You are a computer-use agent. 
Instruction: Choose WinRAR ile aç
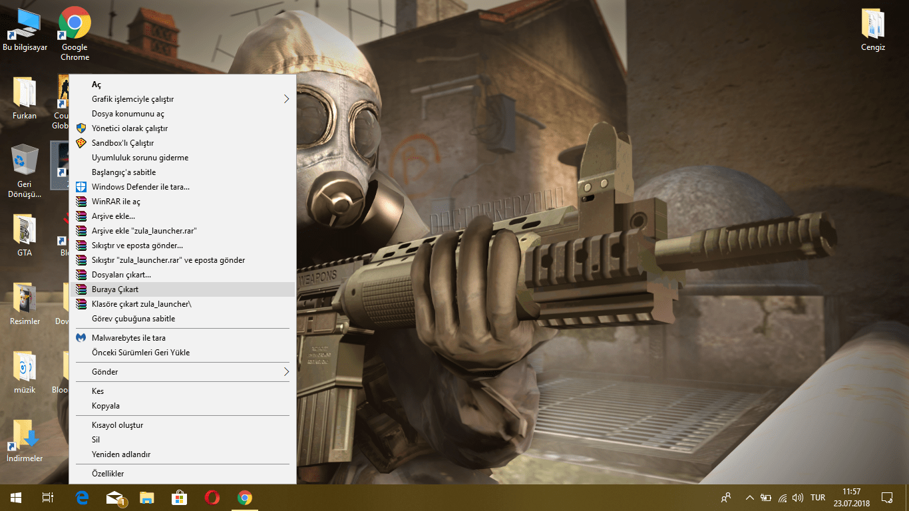click(x=182, y=202)
